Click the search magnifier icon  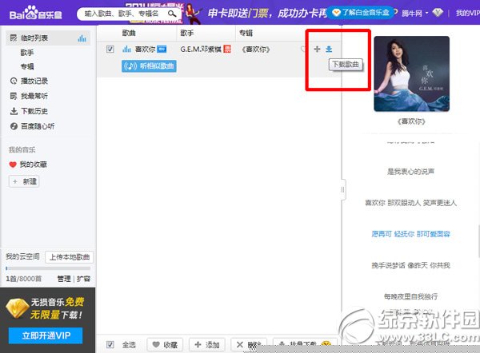point(172,14)
